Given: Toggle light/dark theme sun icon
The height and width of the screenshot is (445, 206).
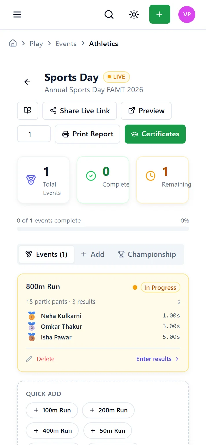Looking at the screenshot, I should tap(134, 15).
